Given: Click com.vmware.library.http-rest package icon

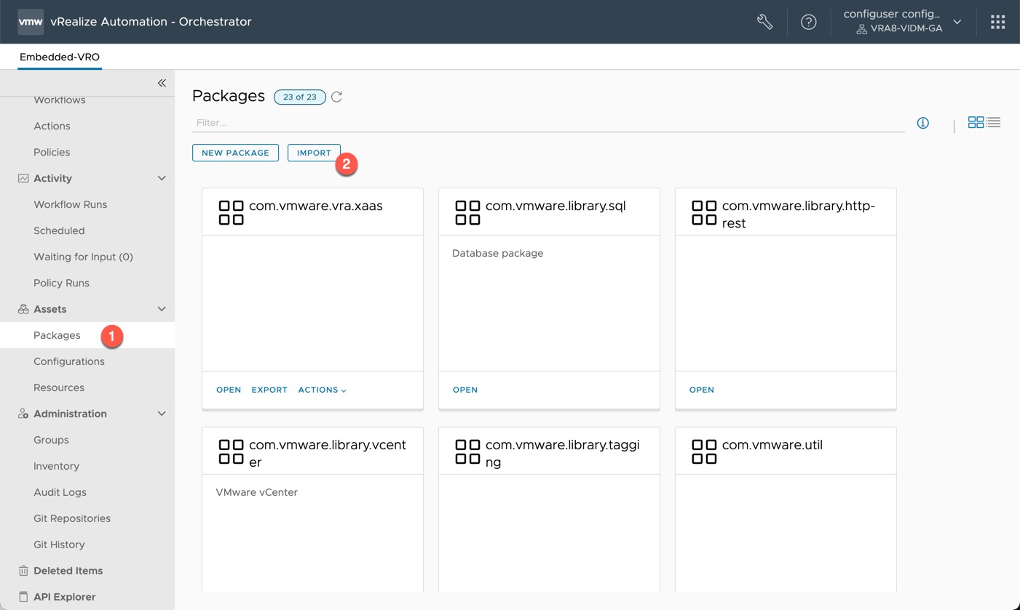Looking at the screenshot, I should click(704, 212).
